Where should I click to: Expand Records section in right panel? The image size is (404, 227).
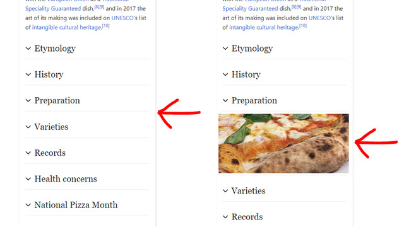click(225, 217)
